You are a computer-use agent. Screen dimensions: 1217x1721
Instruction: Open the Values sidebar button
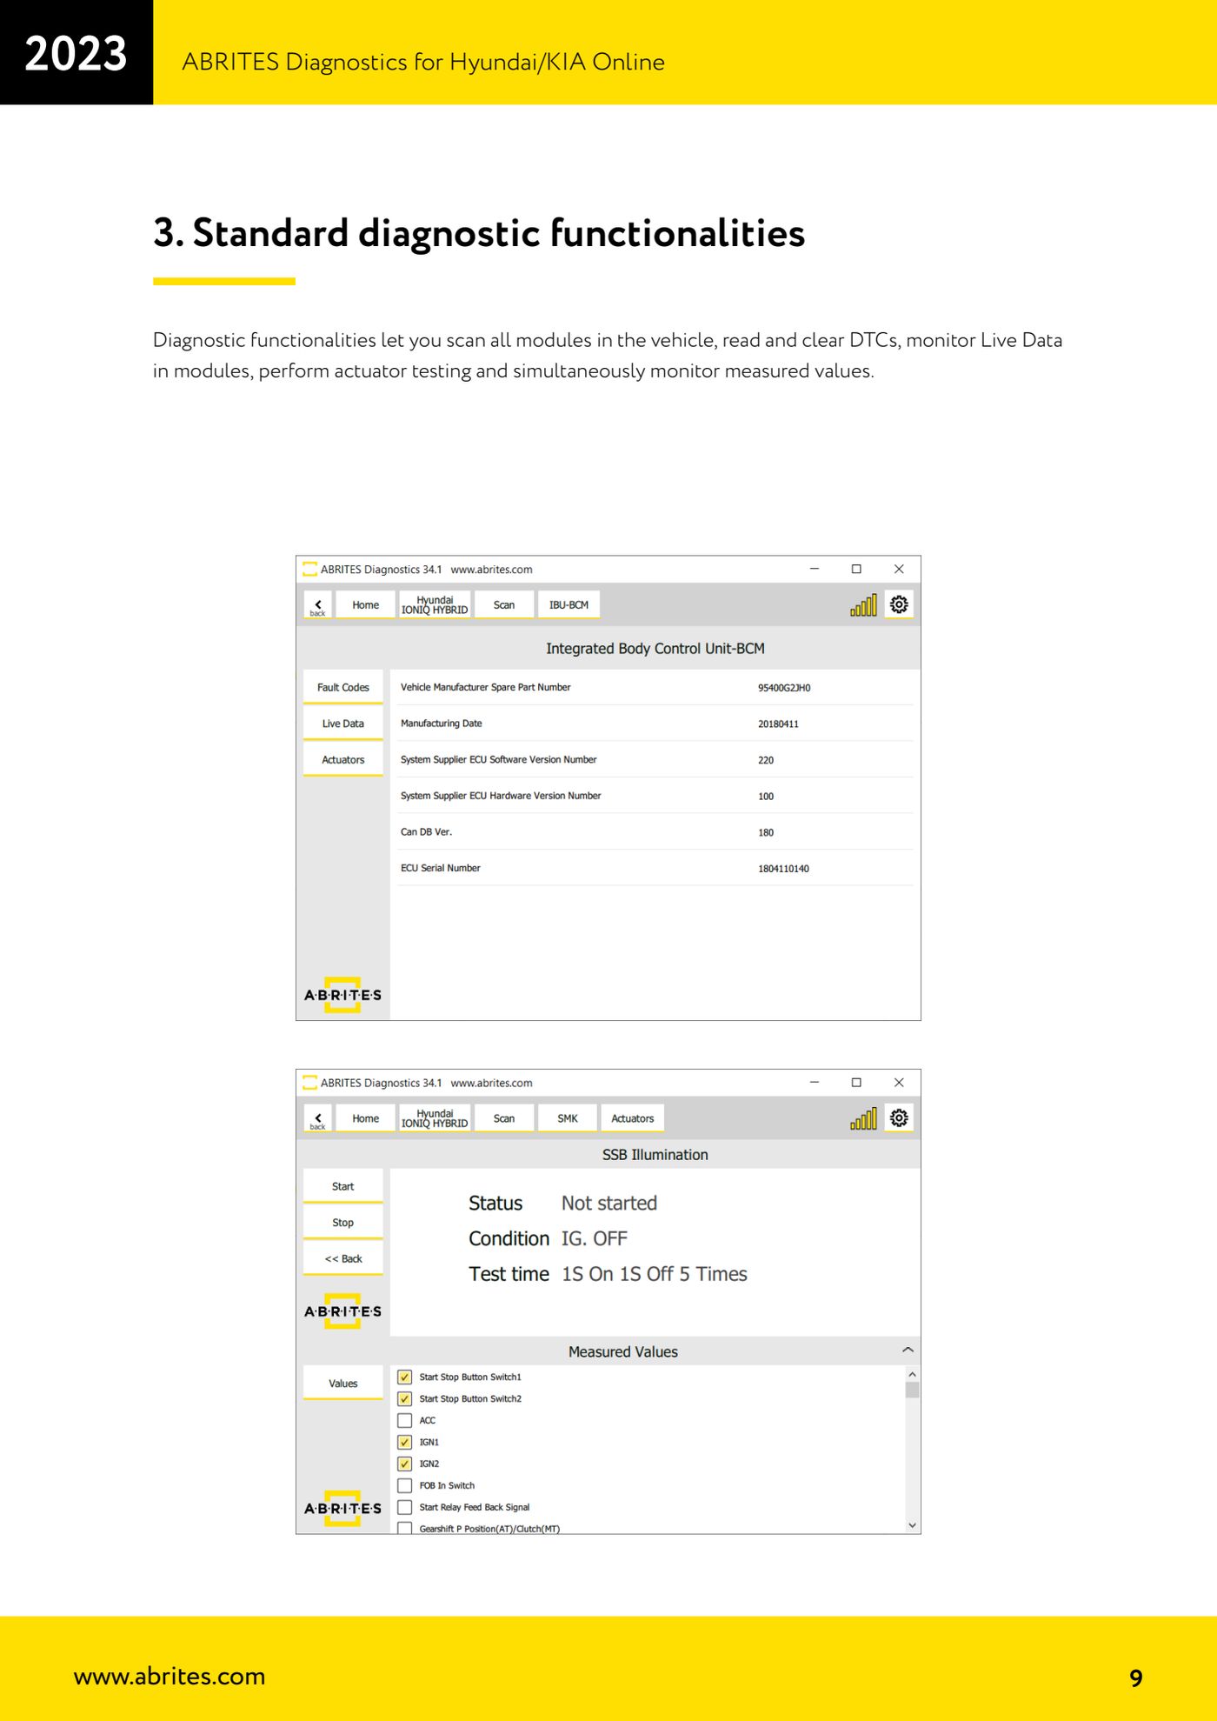click(343, 1384)
